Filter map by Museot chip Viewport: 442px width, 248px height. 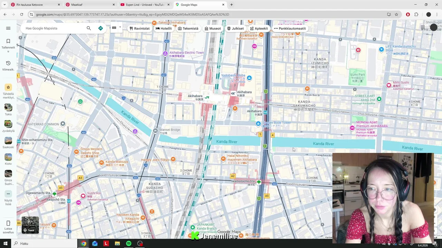212,29
